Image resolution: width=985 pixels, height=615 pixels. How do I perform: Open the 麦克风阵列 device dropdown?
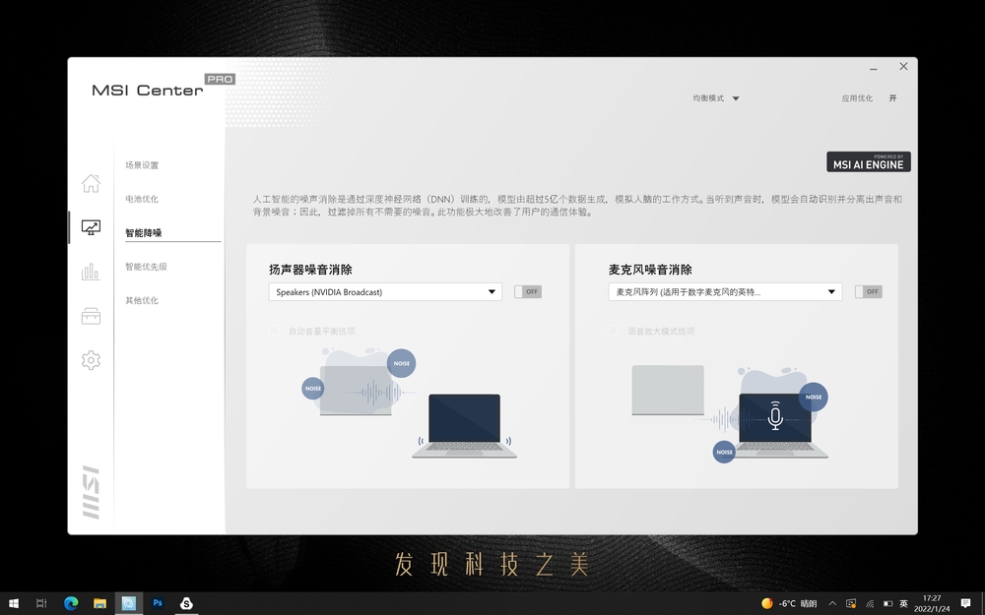[x=725, y=292]
